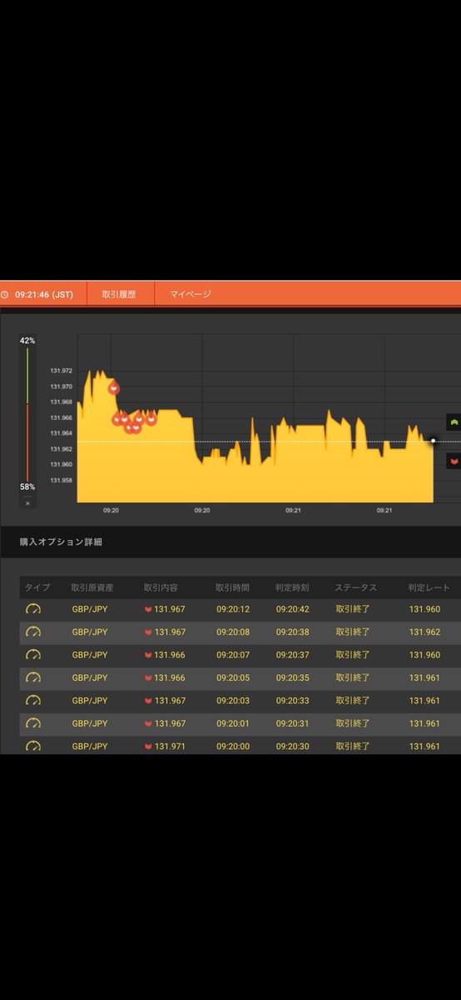This screenshot has width=461, height=1000.
Task: Click the highest red trade marker near 131.970
Action: [x=114, y=387]
